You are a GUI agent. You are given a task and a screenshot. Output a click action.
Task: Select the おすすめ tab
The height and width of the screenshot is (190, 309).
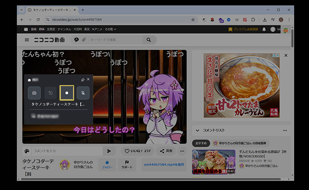[201, 143]
